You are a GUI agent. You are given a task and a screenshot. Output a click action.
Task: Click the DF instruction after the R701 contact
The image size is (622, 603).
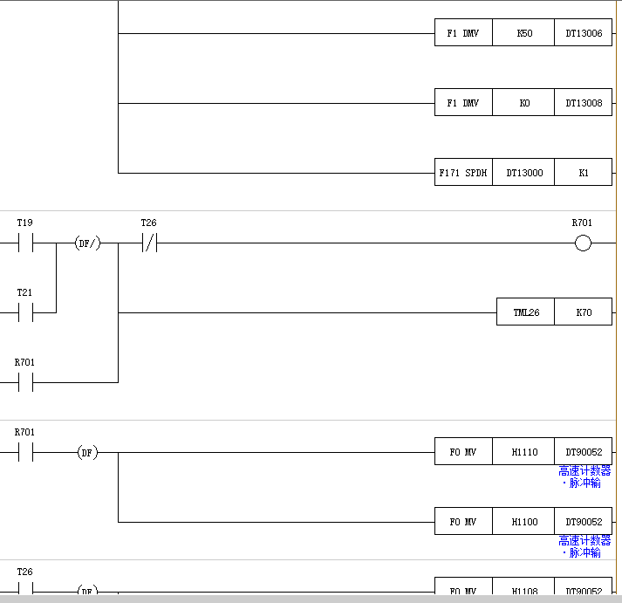click(x=87, y=452)
